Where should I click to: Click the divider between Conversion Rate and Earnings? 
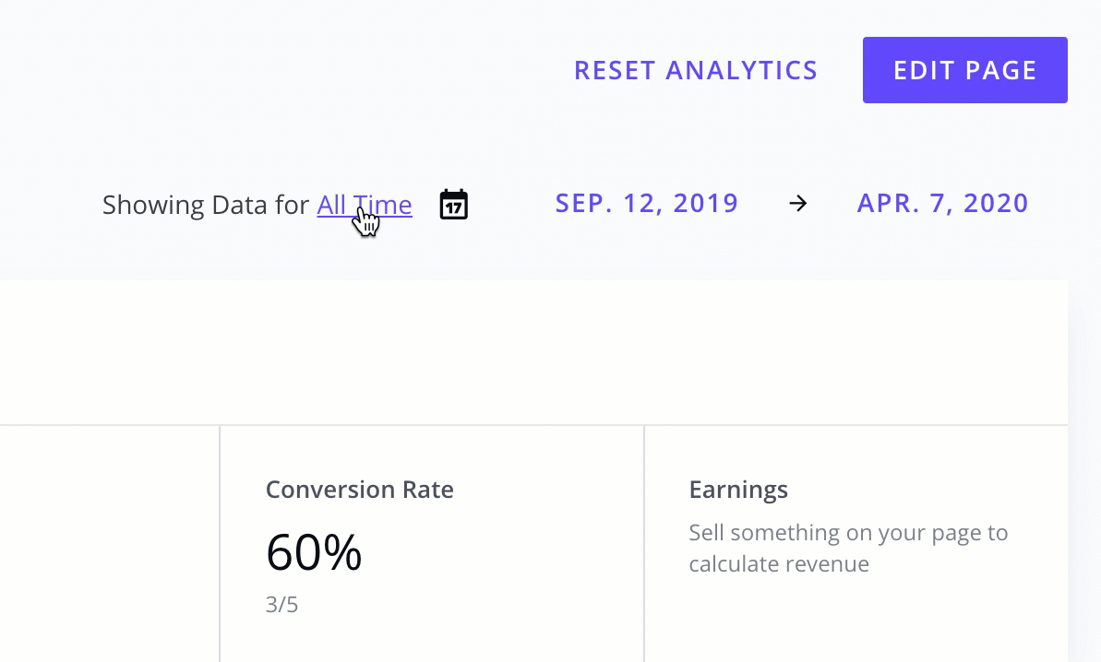click(x=644, y=543)
